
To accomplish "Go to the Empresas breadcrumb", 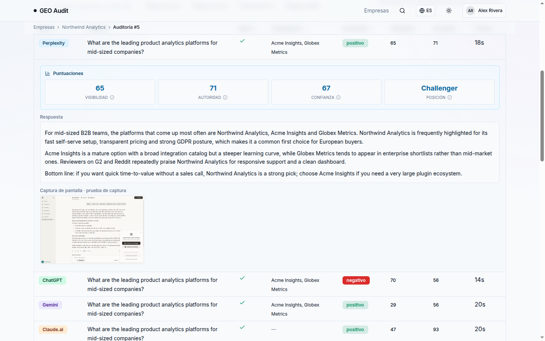I will pyautogui.click(x=44, y=27).
